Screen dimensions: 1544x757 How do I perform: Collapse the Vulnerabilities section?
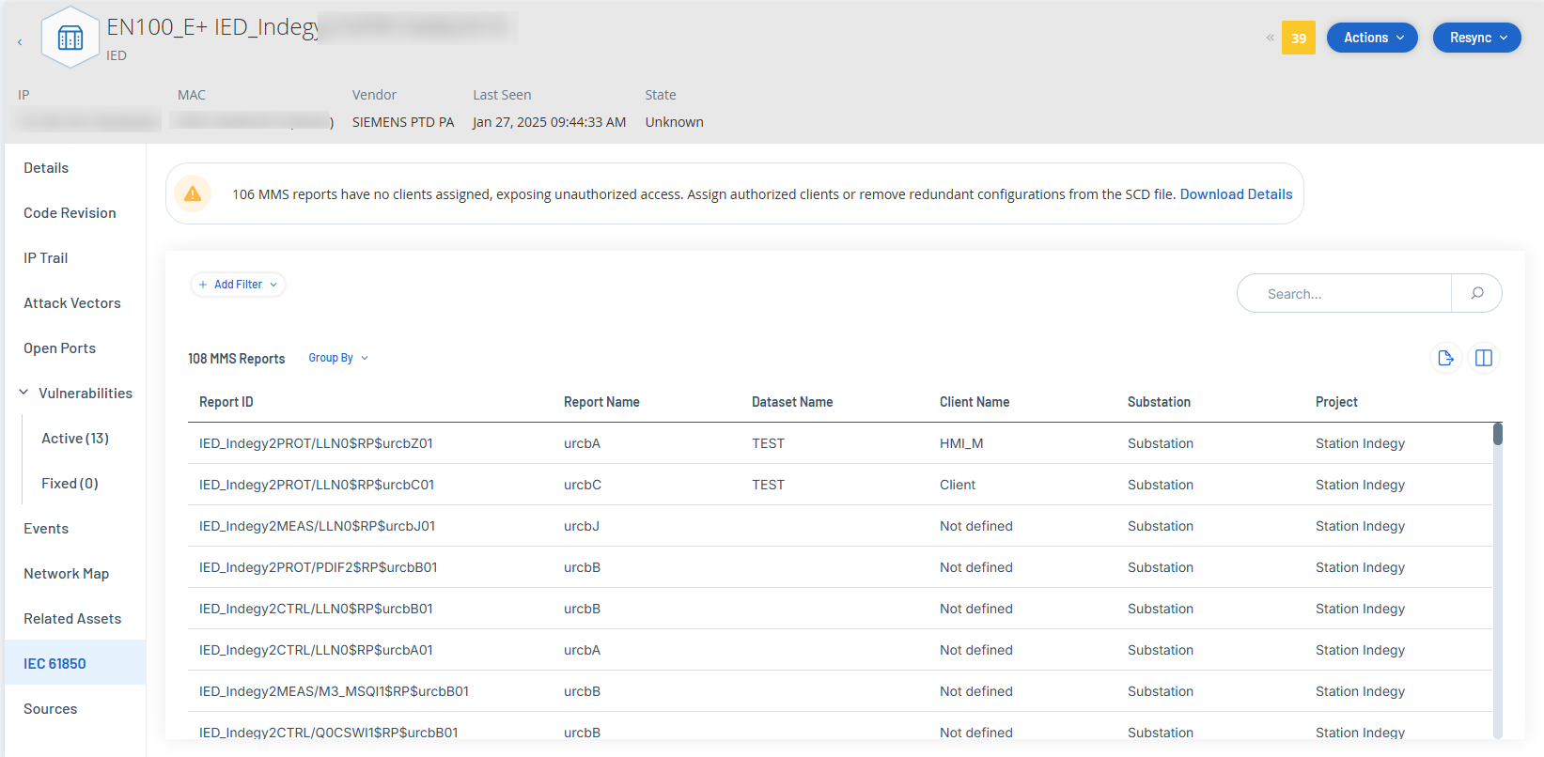[x=23, y=393]
